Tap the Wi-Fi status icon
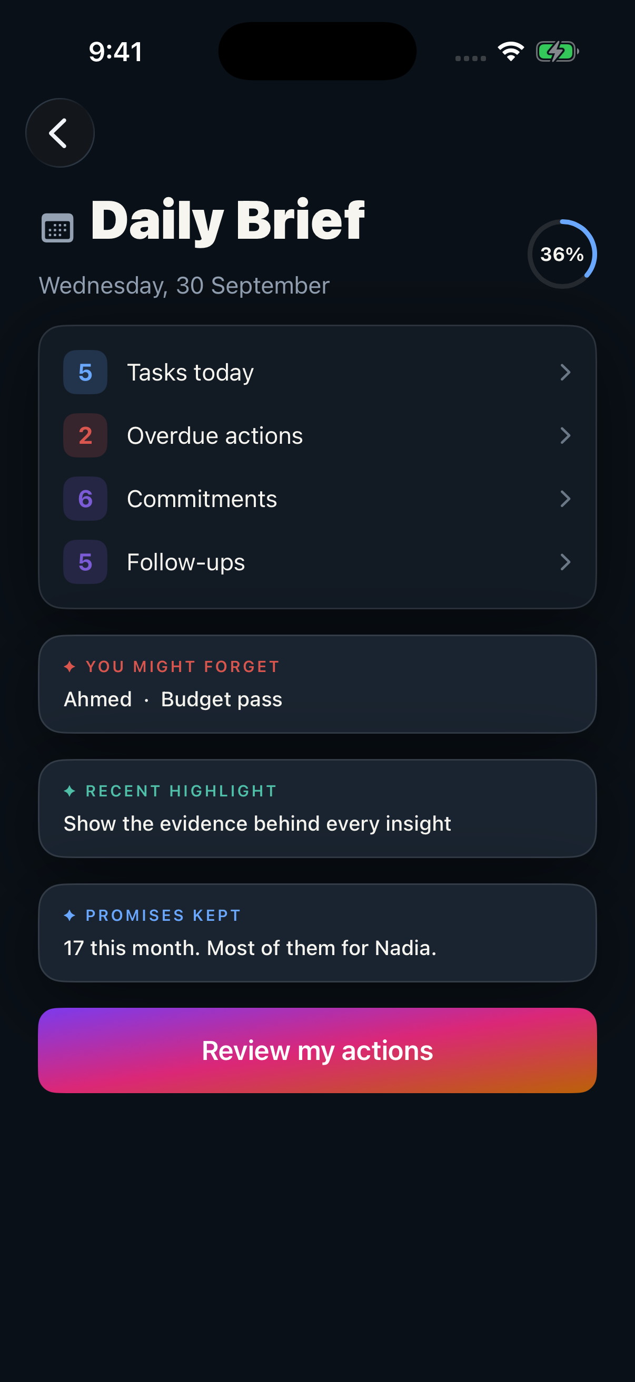 (x=511, y=52)
